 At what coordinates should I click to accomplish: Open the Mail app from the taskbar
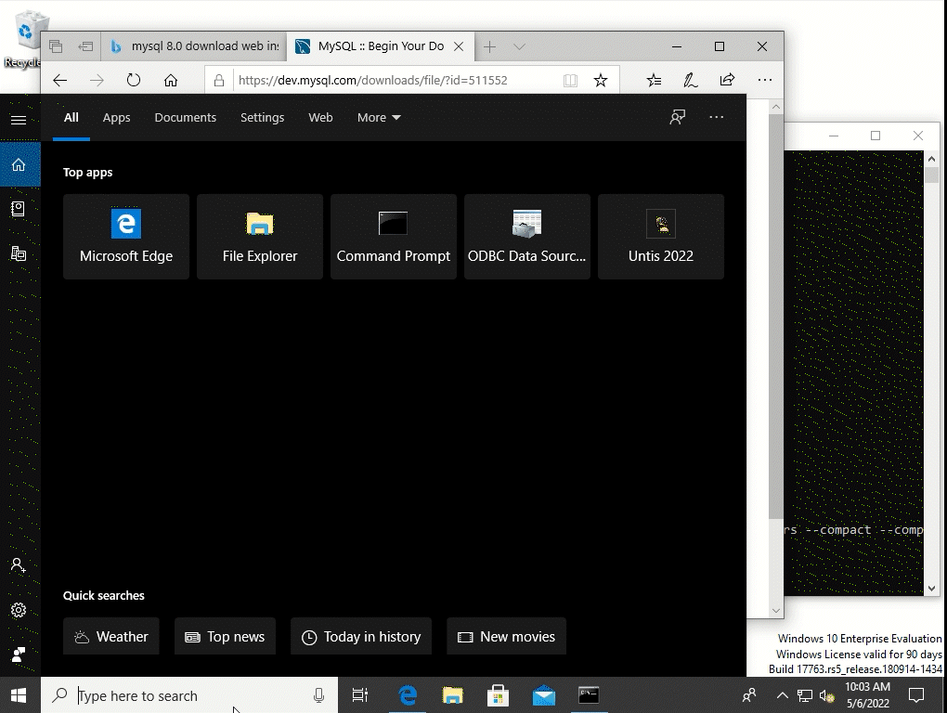tap(543, 694)
